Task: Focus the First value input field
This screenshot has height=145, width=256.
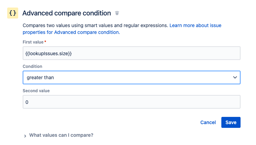Action: [x=131, y=53]
